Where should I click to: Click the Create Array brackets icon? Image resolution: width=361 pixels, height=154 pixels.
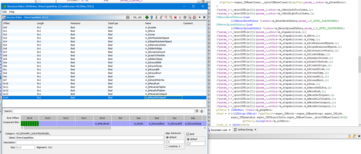click(180, 17)
